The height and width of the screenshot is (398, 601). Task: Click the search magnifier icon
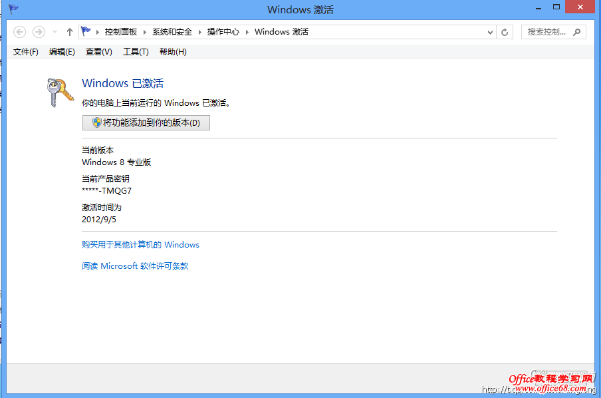pos(576,31)
